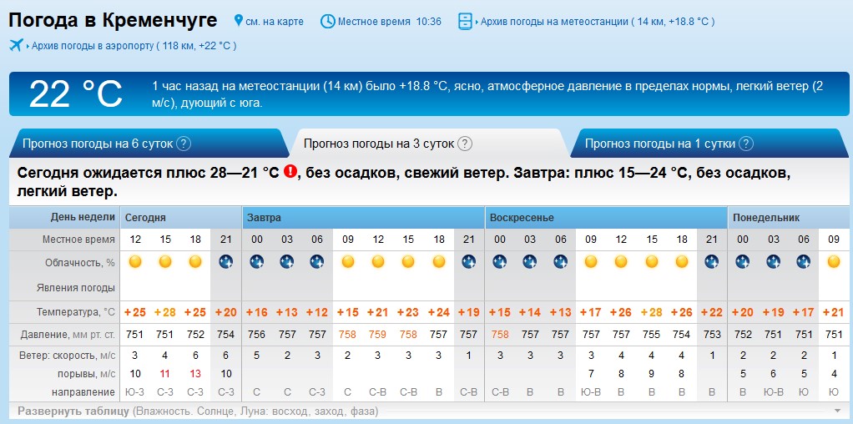Expand 'Развернуть таблицу' section
Screen dimensions: 853x424
point(73,411)
